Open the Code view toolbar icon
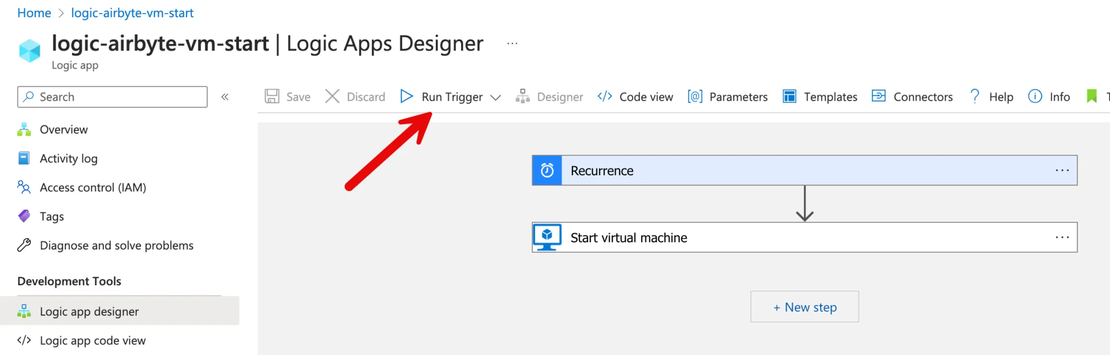 tap(605, 96)
